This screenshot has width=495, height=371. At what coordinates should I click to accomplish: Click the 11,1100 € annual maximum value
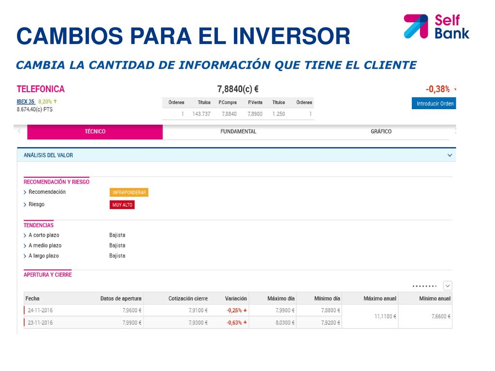click(x=385, y=316)
